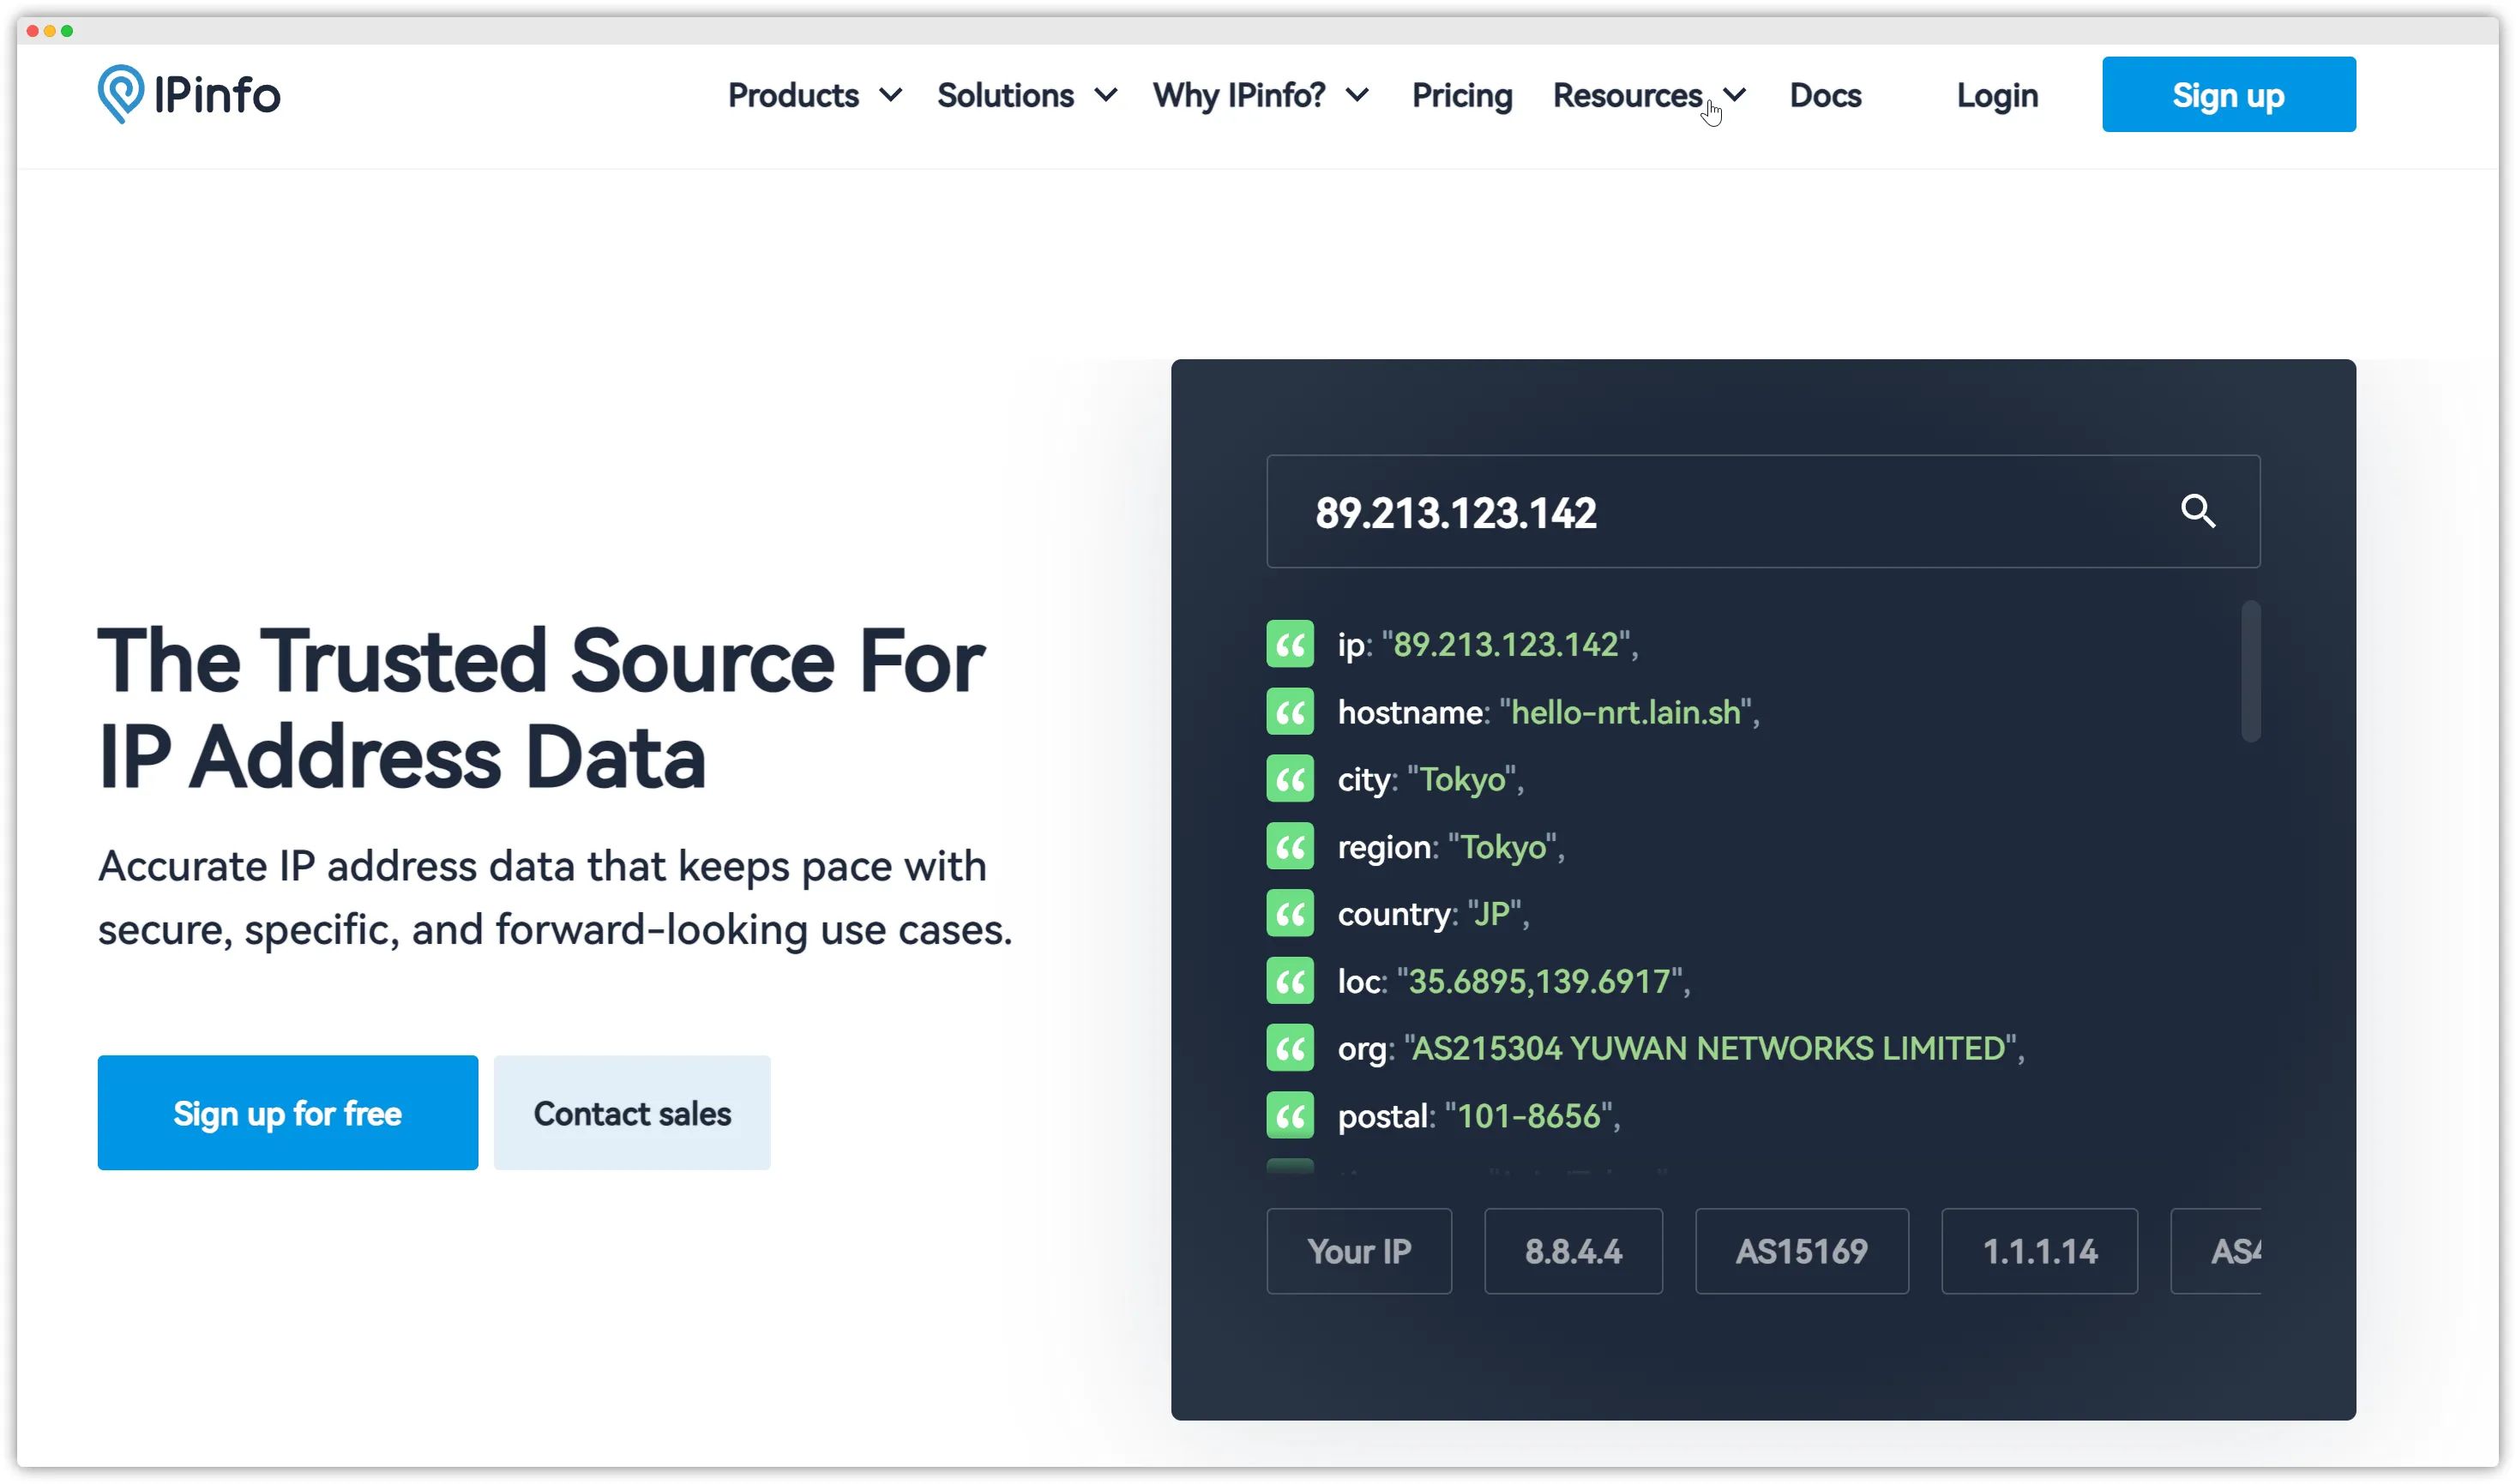This screenshot has width=2516, height=1484.
Task: Click the IPinfo logo
Action: coord(189,94)
